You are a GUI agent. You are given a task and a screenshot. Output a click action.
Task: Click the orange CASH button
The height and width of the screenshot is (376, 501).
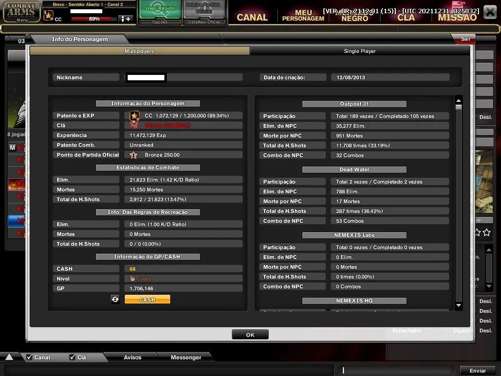pos(147,300)
